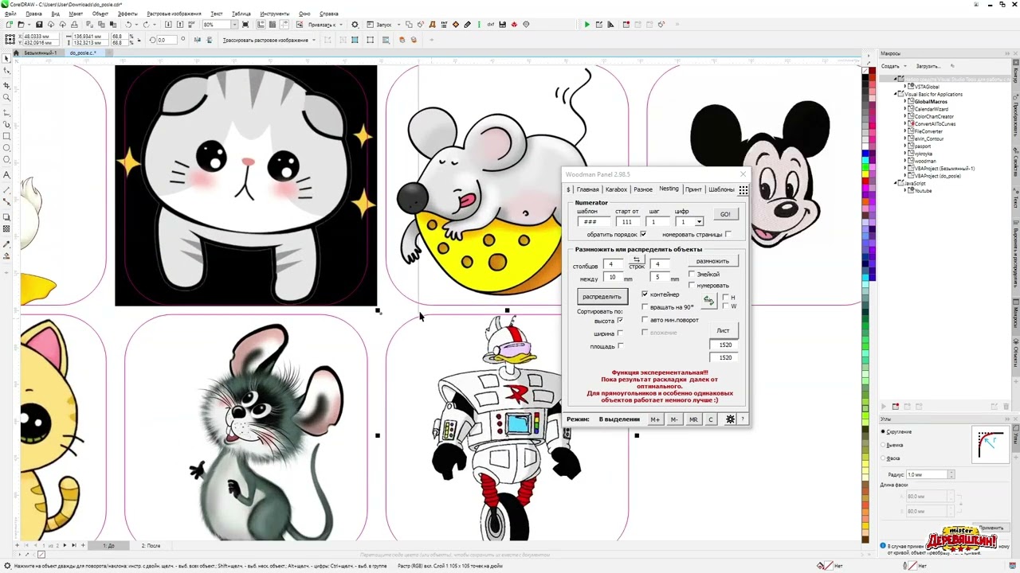Open the 'Эффекты' menu
Viewport: 1020px width, 573px height.
point(127,14)
